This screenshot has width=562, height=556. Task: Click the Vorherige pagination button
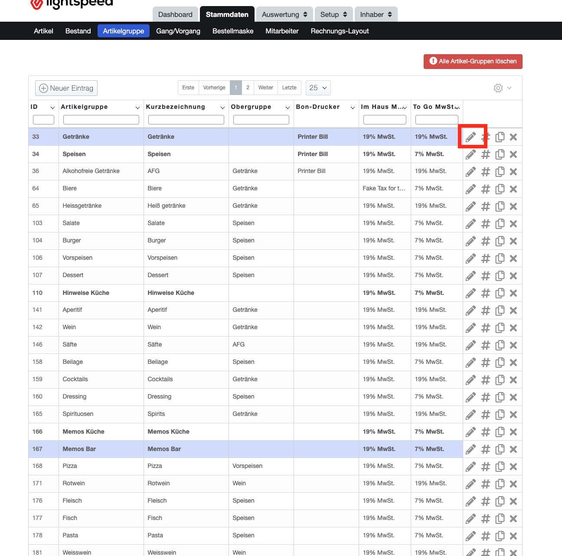(214, 88)
